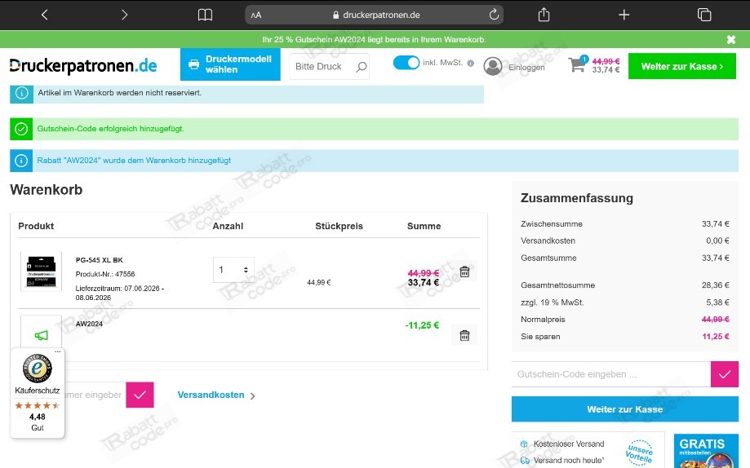
Task: Open the shopping cart icon in header
Action: [x=578, y=64]
